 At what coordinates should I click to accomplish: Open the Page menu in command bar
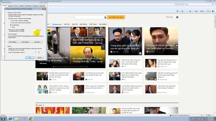point(196,11)
